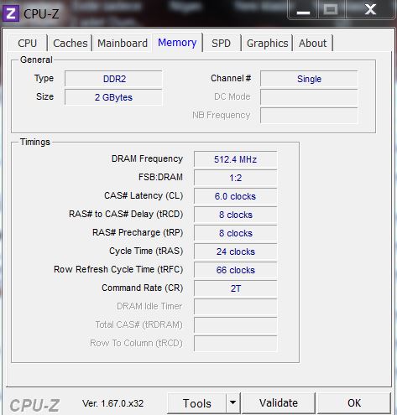
Task: Click the RAS# to CAS# Delay (tRCD) label
Action: coord(126,214)
